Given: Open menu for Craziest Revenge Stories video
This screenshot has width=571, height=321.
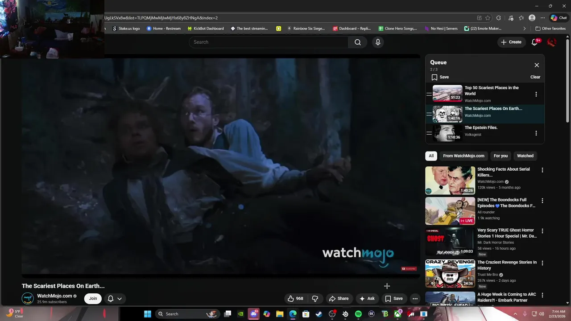Looking at the screenshot, I should click(542, 263).
